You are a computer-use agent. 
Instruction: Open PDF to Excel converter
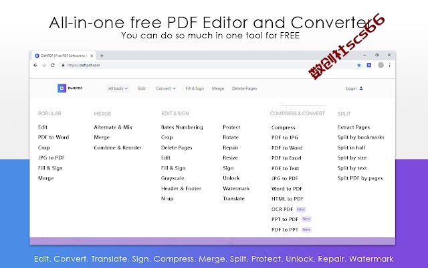coord(286,158)
